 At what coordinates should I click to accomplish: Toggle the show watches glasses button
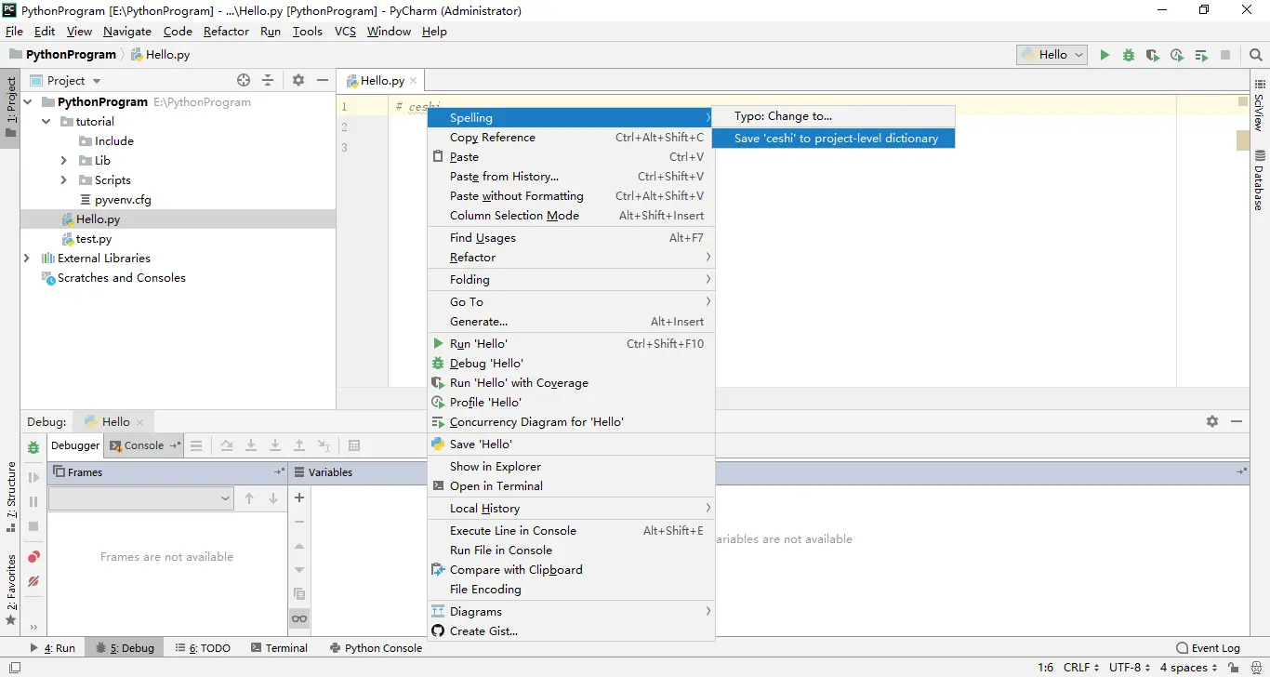(x=299, y=618)
